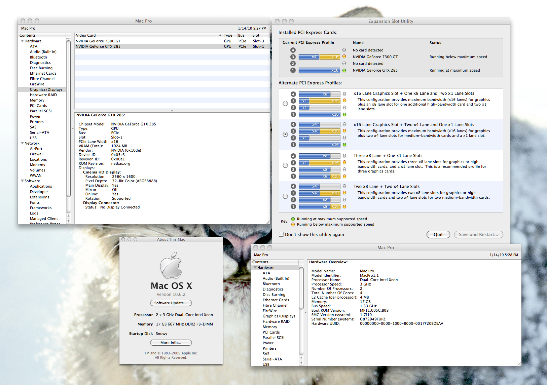Collapse Hardware triangle in Hardware Overview window
This screenshot has width=547, height=385.
[255, 268]
